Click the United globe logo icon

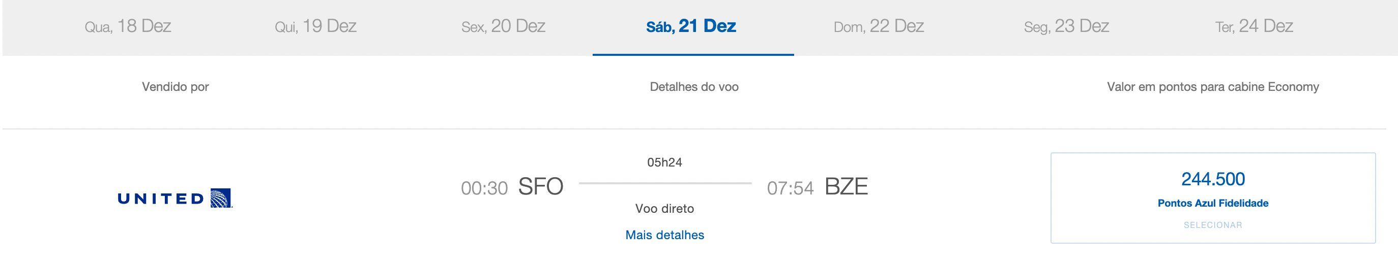(221, 198)
